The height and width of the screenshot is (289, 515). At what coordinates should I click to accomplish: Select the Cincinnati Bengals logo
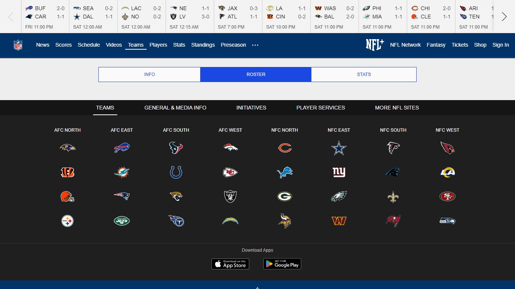(x=67, y=172)
